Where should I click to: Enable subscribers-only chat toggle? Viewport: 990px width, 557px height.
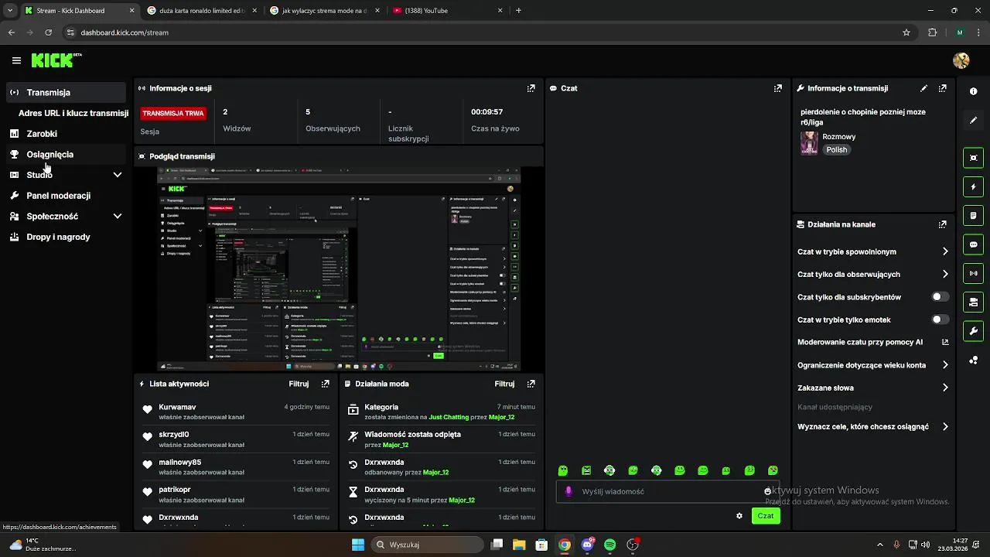[x=940, y=297]
